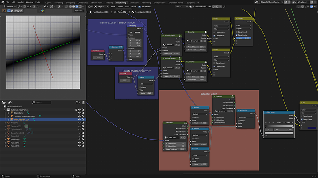This screenshot has width=318, height=178.
Task: Add a new workspace with plus icon
Action: tap(198, 3)
